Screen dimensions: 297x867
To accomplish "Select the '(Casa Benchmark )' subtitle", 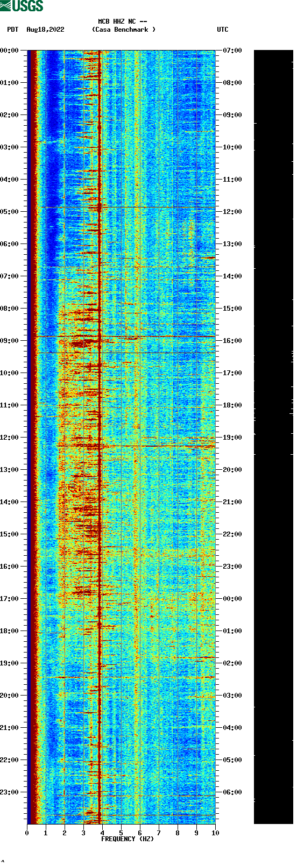I will [124, 30].
